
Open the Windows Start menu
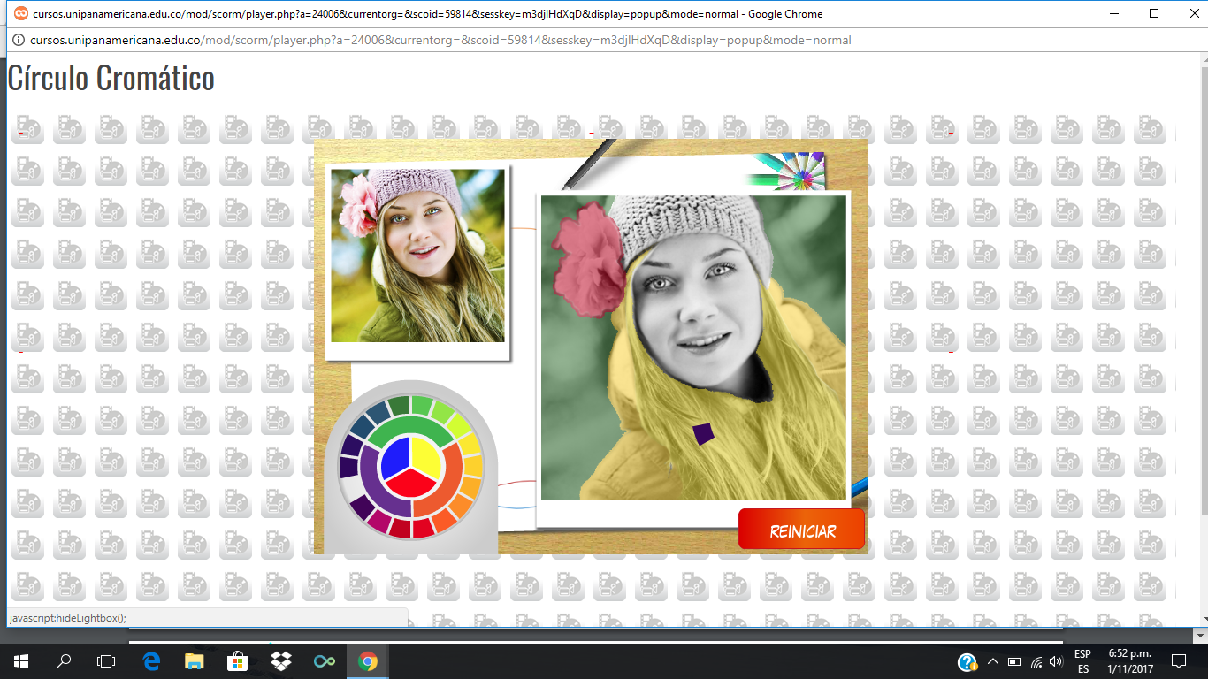click(x=21, y=660)
